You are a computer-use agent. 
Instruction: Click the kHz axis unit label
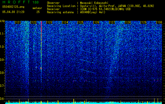[2, 21]
